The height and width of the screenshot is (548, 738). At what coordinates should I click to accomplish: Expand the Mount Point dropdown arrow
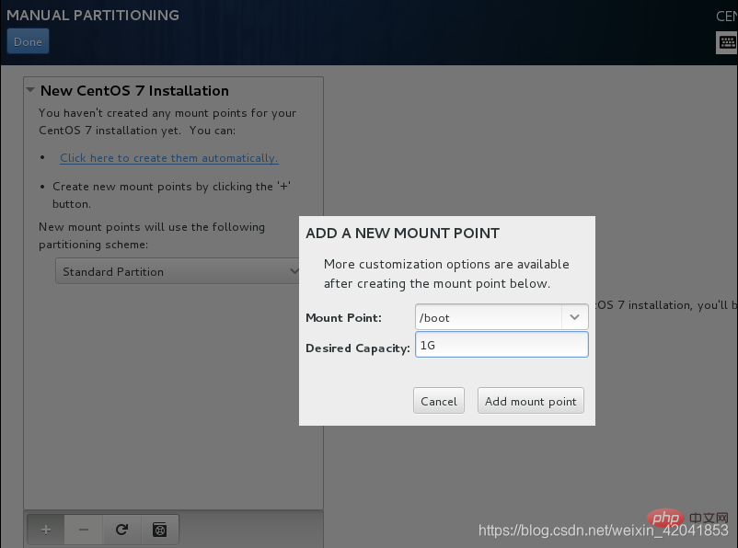click(575, 317)
